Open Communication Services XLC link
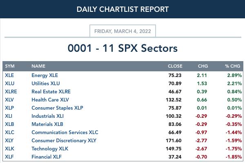 65,132
